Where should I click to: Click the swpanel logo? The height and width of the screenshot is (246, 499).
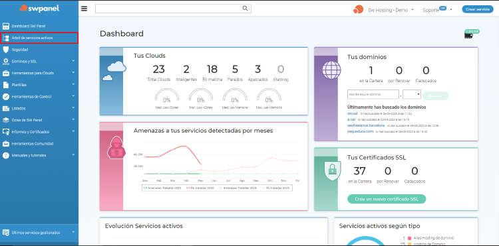click(39, 8)
